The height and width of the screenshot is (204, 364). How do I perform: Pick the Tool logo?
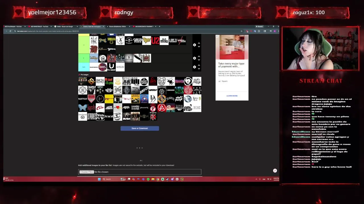(x=109, y=116)
